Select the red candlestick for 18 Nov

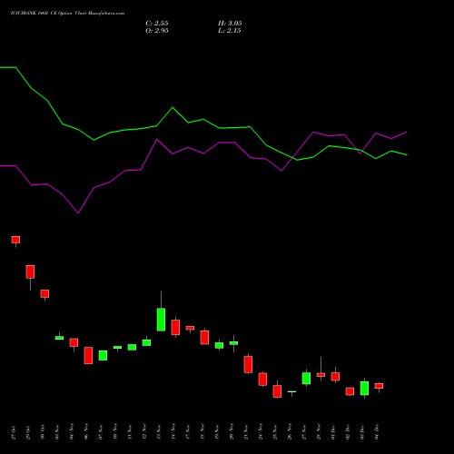204,338
